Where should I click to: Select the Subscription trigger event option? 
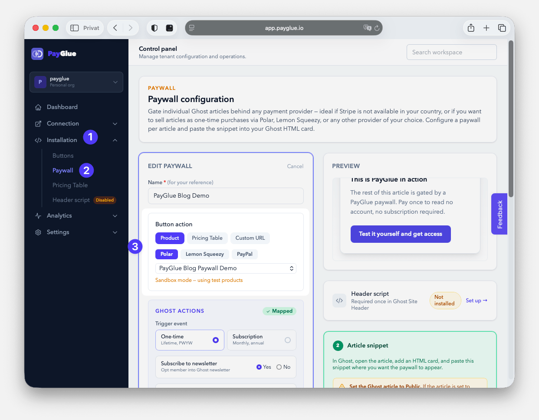(x=262, y=340)
